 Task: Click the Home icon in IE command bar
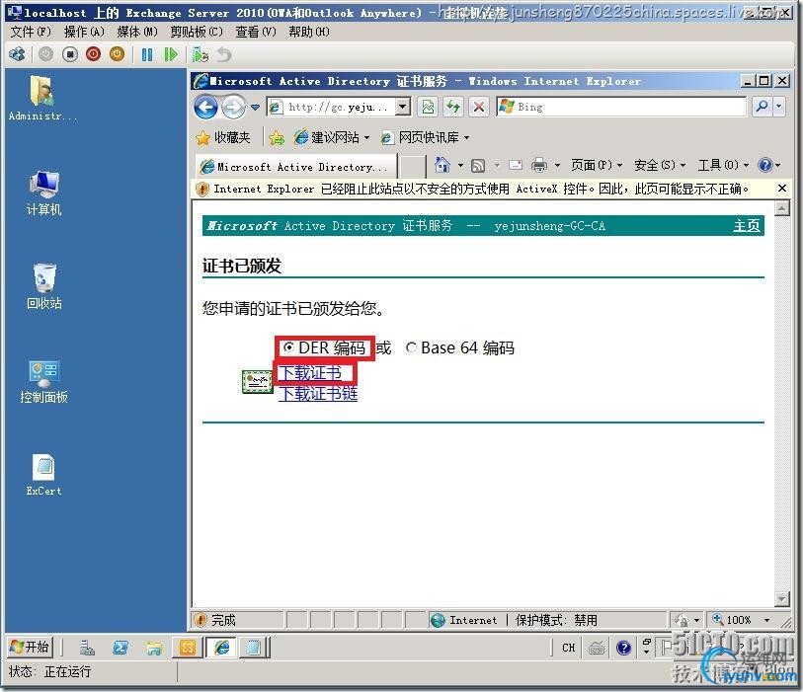(442, 165)
